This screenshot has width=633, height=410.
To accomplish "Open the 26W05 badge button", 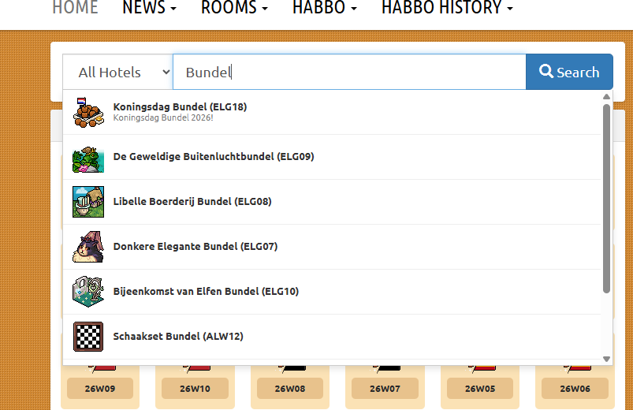I will pyautogui.click(x=480, y=389).
